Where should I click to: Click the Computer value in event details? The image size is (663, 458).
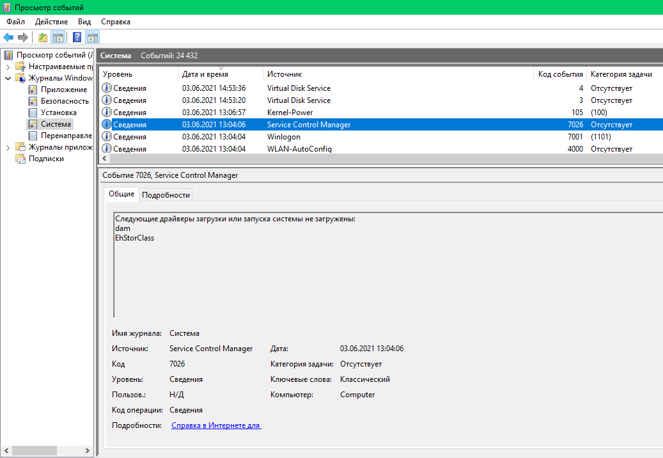pos(357,395)
